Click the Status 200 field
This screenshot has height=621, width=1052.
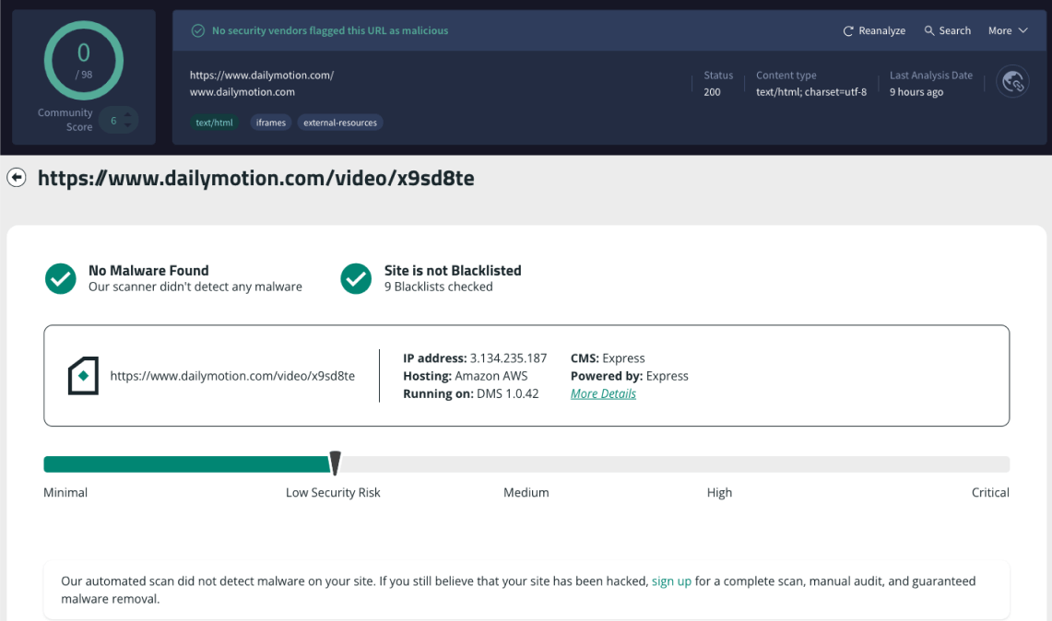click(x=717, y=84)
